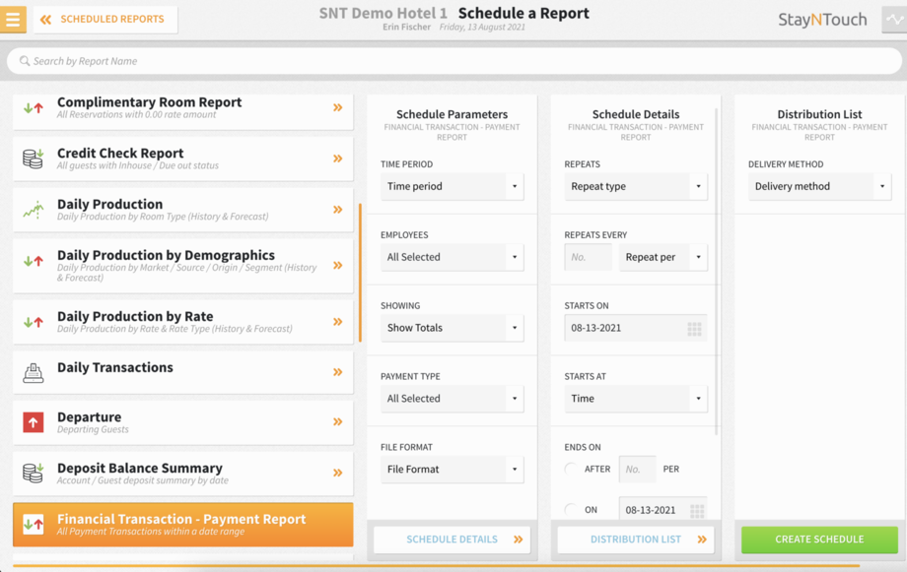
Task: Open the hamburger main menu
Action: [13, 19]
